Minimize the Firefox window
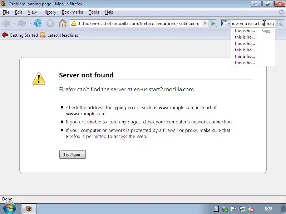This screenshot has height=214, width=286. 256,4
